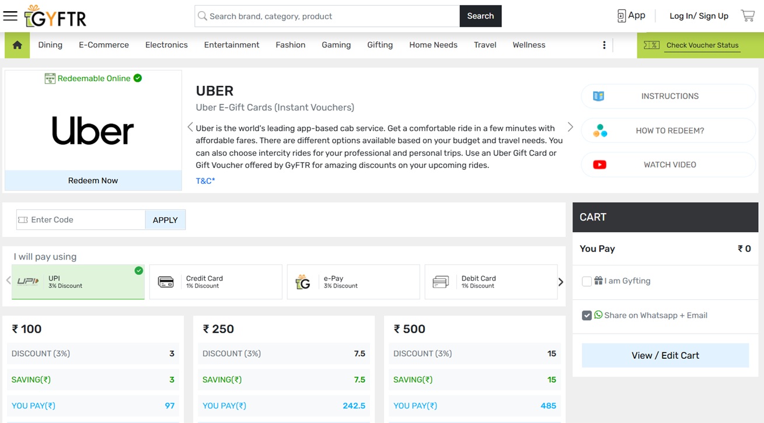
Task: Open the Instructions book icon
Action: coord(599,96)
